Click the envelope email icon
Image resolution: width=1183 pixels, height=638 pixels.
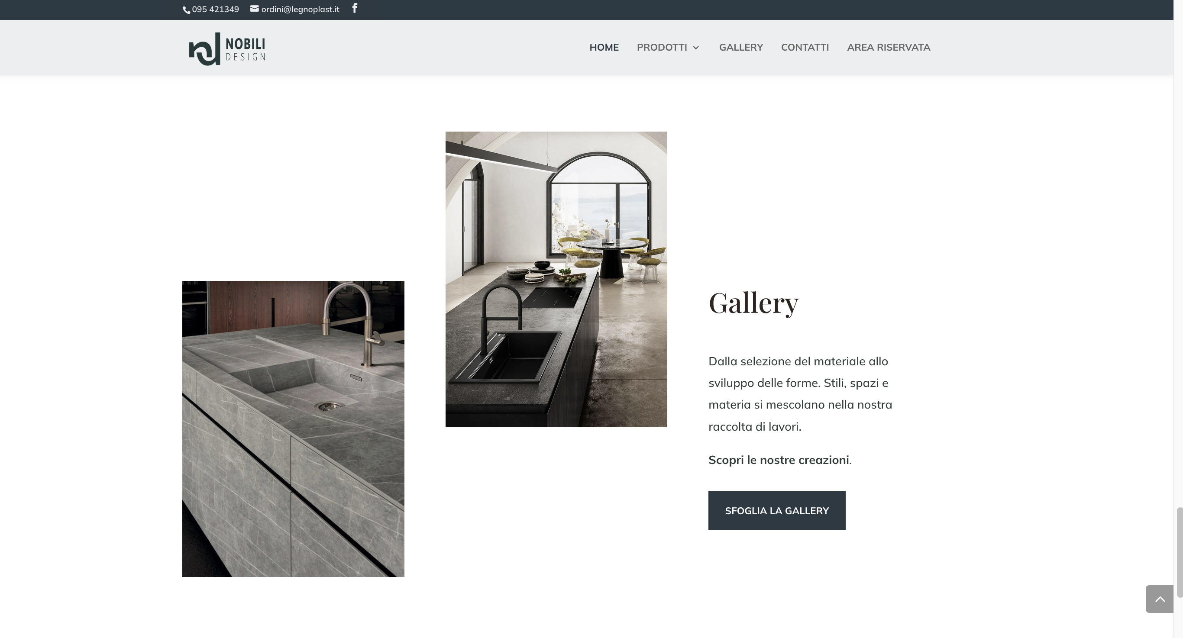pos(255,9)
